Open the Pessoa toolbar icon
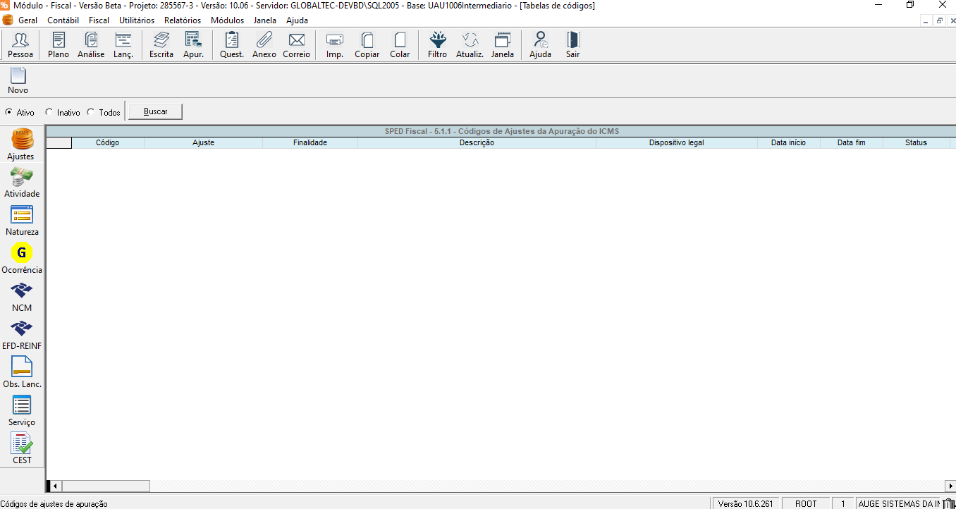 20,44
